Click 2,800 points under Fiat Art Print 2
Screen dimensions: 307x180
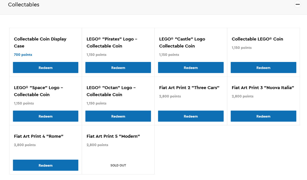[170, 96]
